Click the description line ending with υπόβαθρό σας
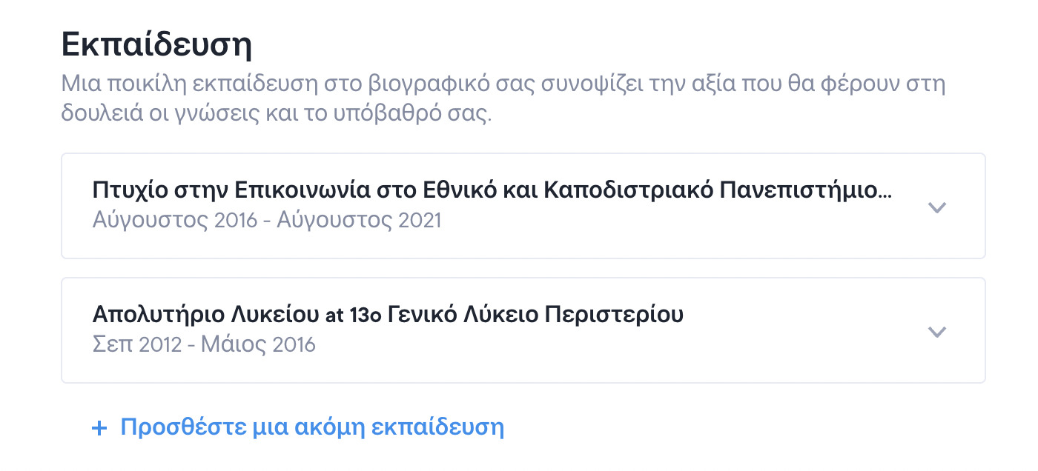 tap(276, 116)
